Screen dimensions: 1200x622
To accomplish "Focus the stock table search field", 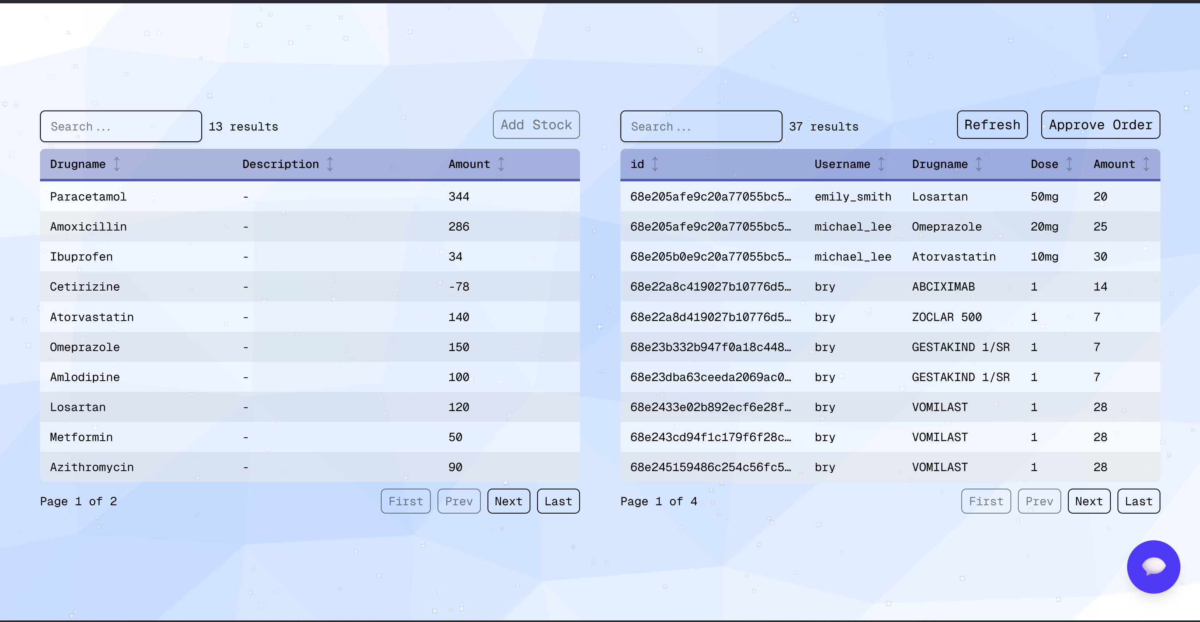I will click(121, 126).
